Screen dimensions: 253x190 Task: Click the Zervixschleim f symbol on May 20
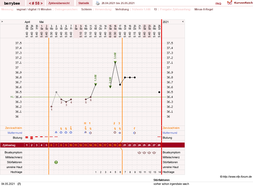134,129
